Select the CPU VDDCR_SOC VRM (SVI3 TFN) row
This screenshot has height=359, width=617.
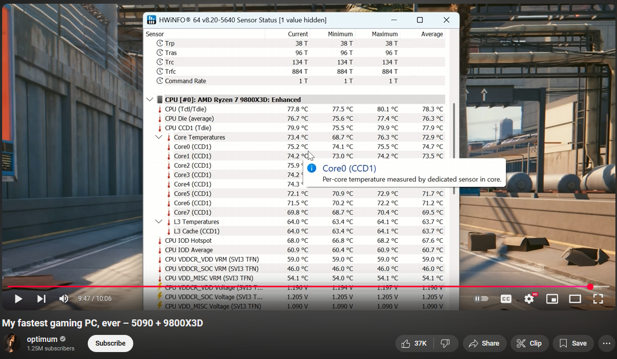tap(295, 269)
